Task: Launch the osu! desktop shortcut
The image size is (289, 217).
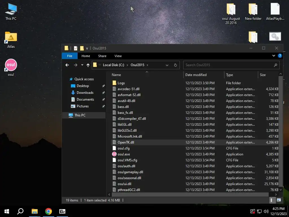Action: pos(11,67)
